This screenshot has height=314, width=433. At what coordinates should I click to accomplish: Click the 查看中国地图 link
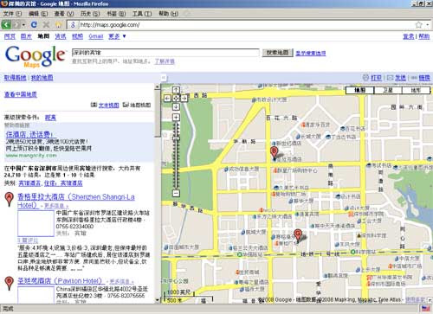21,94
